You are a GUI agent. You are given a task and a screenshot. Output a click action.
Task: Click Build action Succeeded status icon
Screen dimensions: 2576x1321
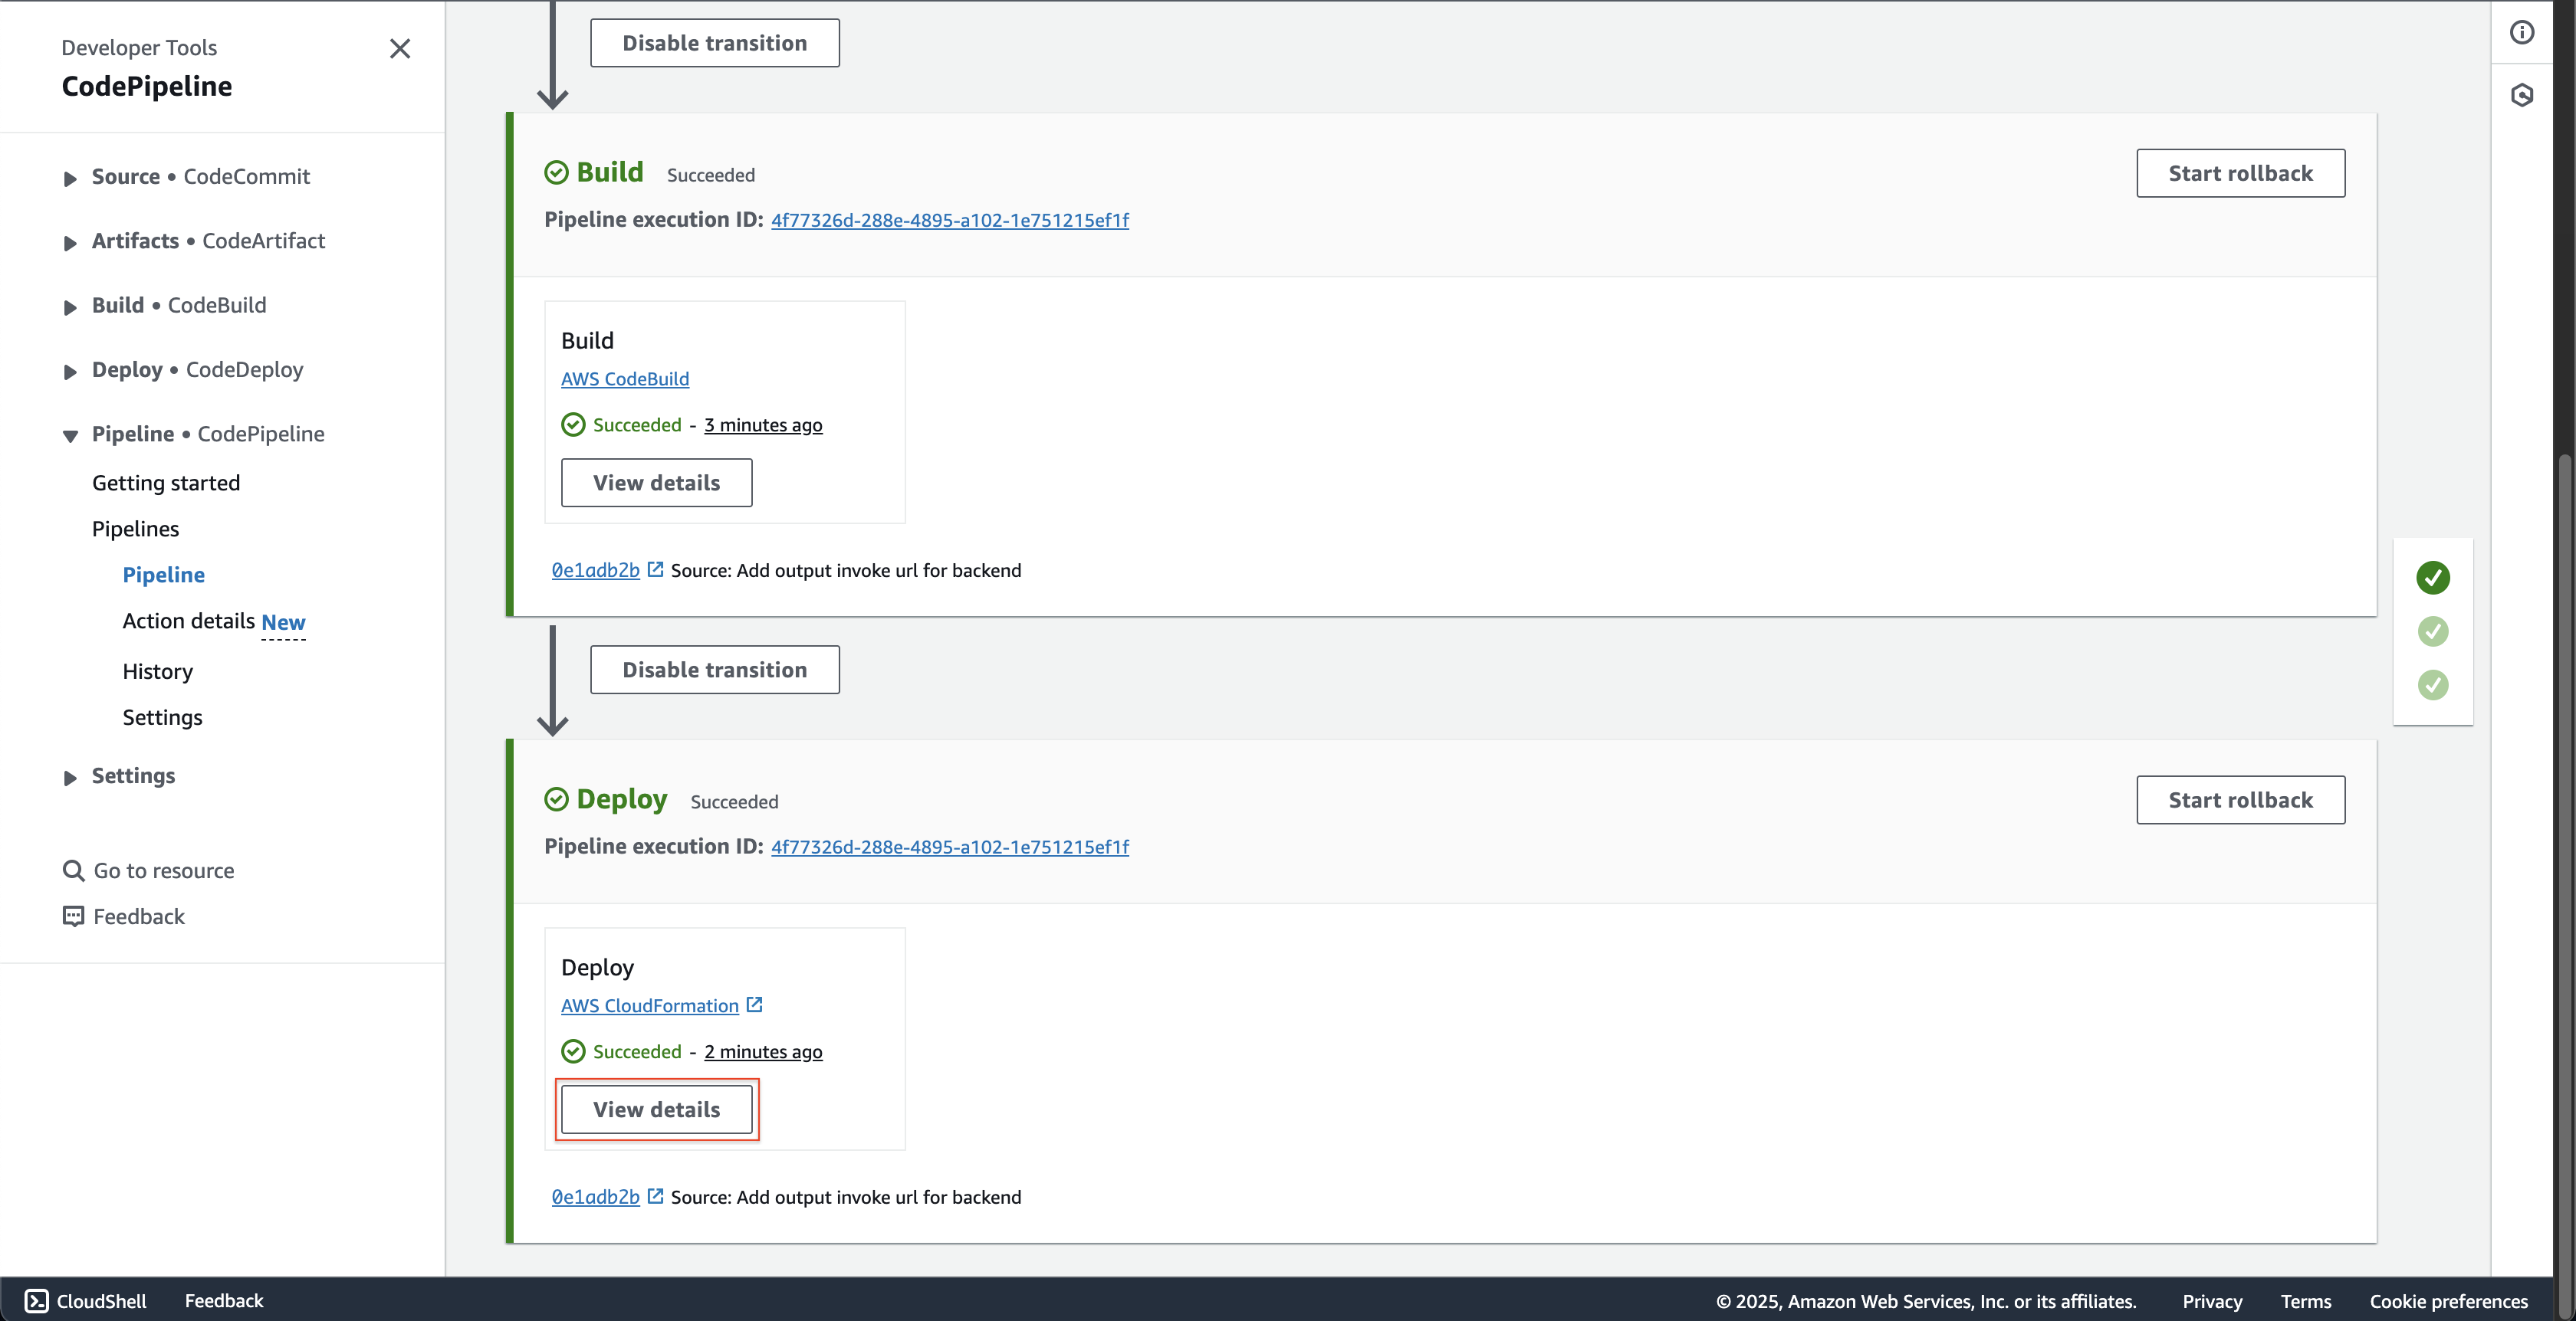tap(573, 424)
